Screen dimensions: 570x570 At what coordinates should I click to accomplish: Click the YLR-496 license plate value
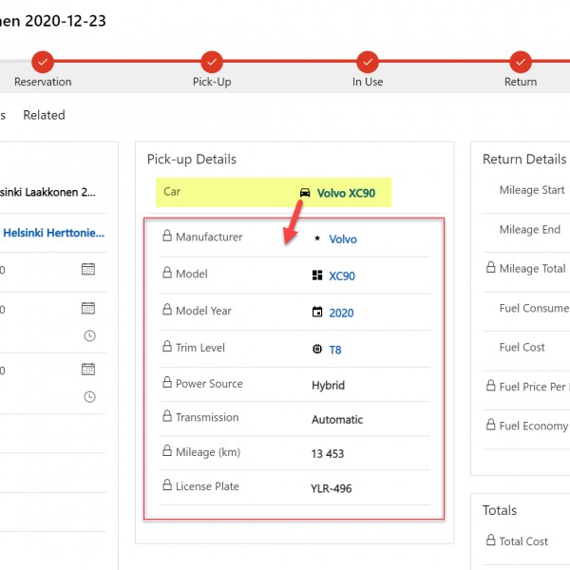[x=332, y=488]
